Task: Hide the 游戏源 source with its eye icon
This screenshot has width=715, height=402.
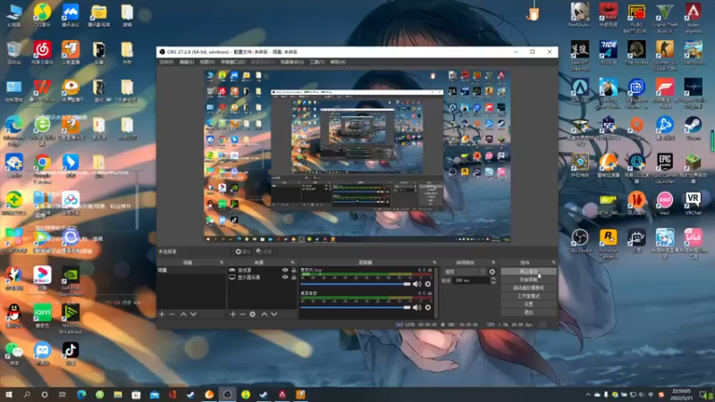Action: point(285,271)
